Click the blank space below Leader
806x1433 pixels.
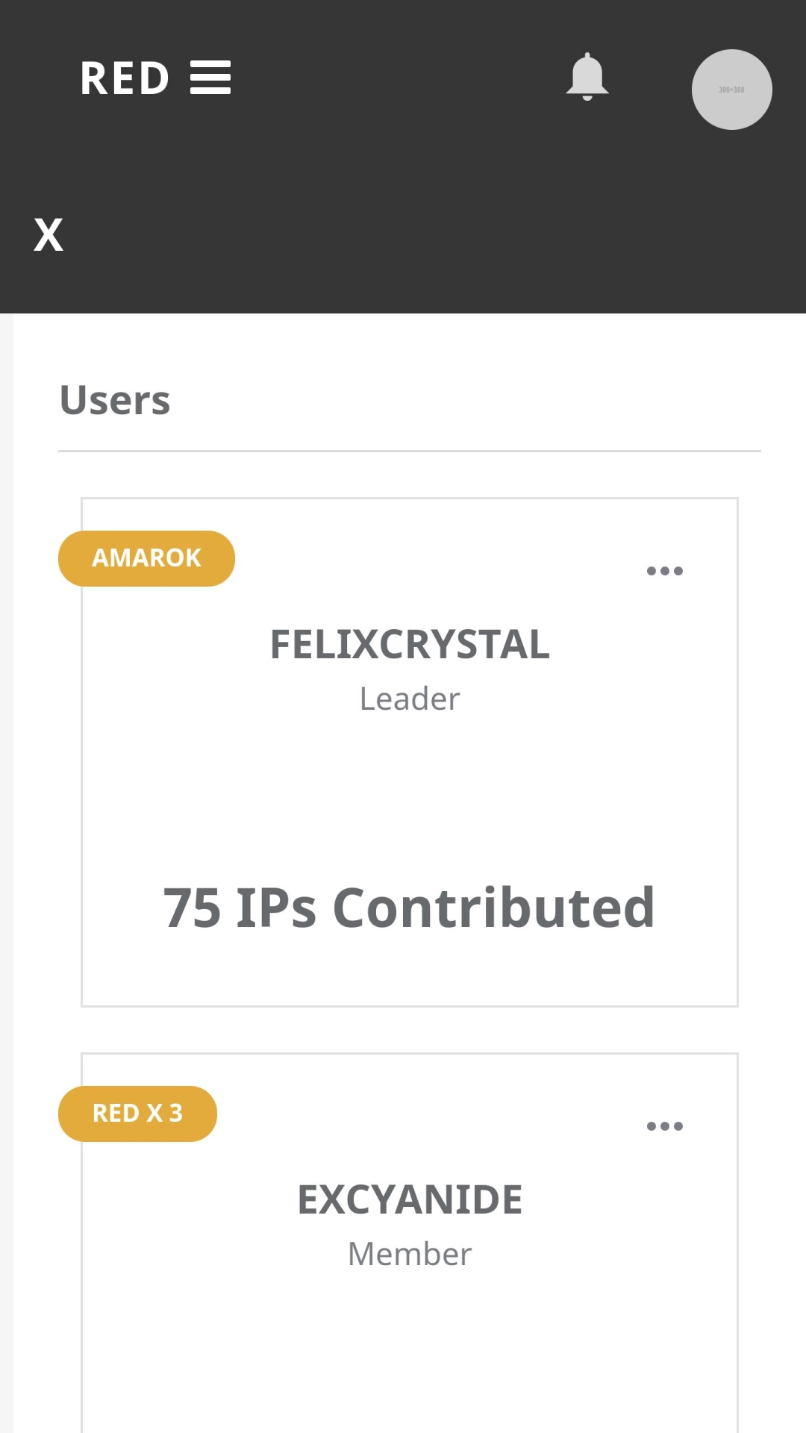point(409,791)
